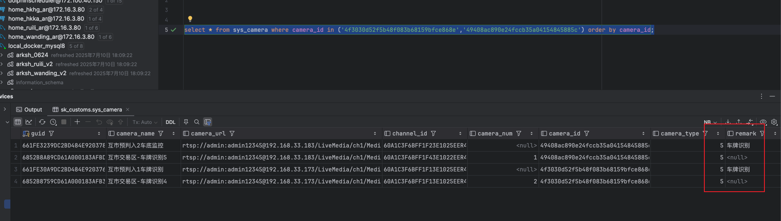Screen dimensions: 781x221
Task: Open the Tx: Auto transaction dropdown
Action: (145, 122)
